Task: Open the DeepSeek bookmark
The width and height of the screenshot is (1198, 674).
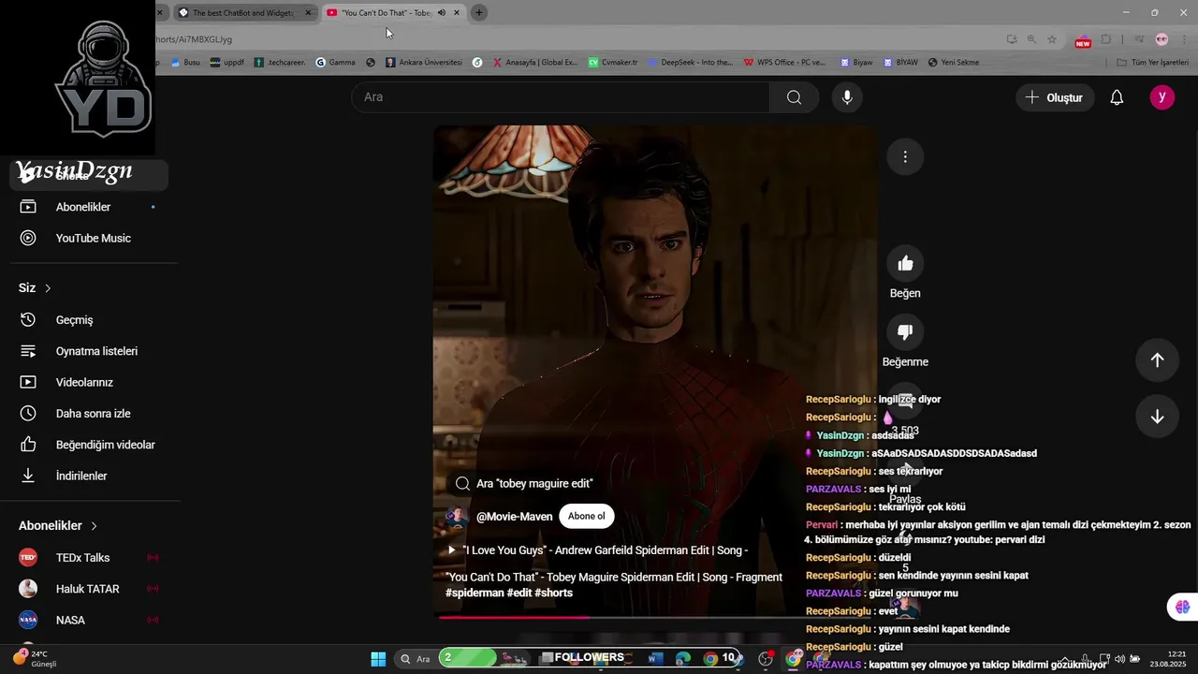Action: click(690, 63)
